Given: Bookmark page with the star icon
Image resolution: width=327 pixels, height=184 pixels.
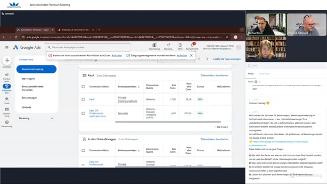Looking at the screenshot, I should [x=227, y=37].
